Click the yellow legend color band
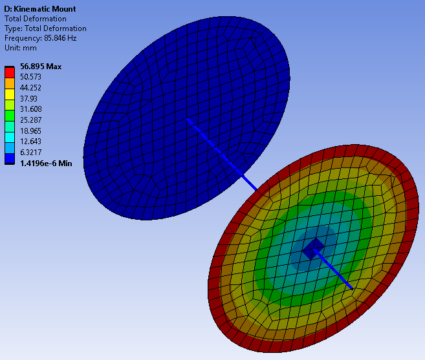This screenshot has width=425, height=360. click(10, 94)
